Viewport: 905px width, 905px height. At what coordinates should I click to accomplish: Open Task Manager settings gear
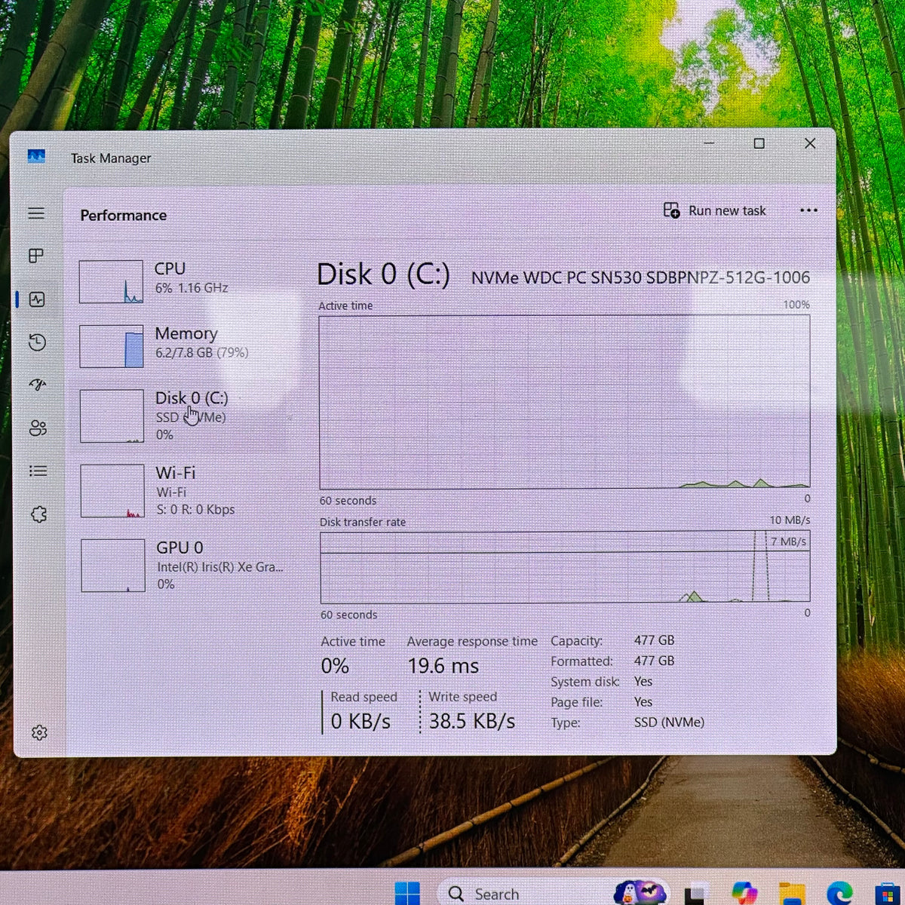(x=39, y=732)
